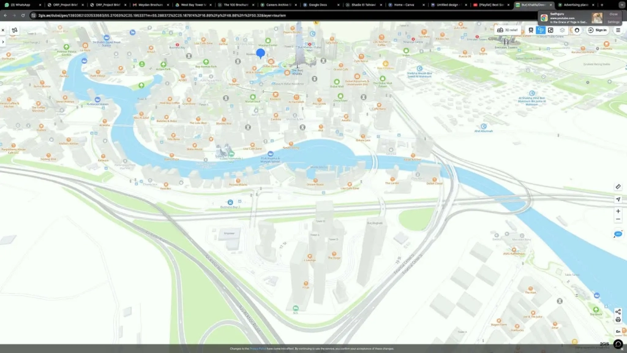
Task: Zoom out the map with minus button
Action: coord(618,219)
